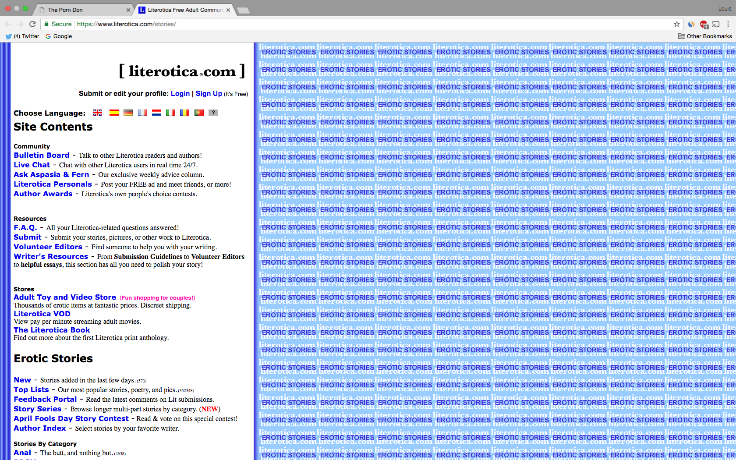Go forward with the browser forward arrow

pos(20,24)
